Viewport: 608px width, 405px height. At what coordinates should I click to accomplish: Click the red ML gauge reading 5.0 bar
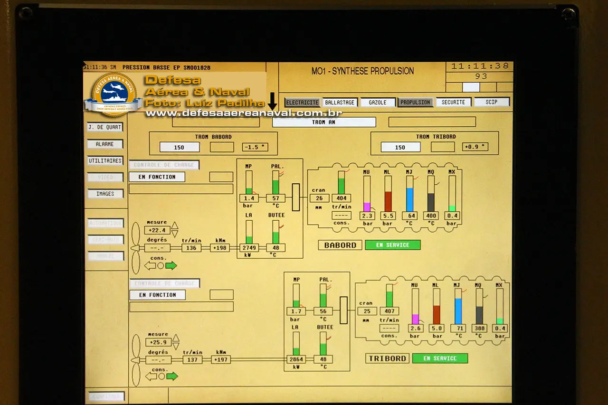coord(437,306)
